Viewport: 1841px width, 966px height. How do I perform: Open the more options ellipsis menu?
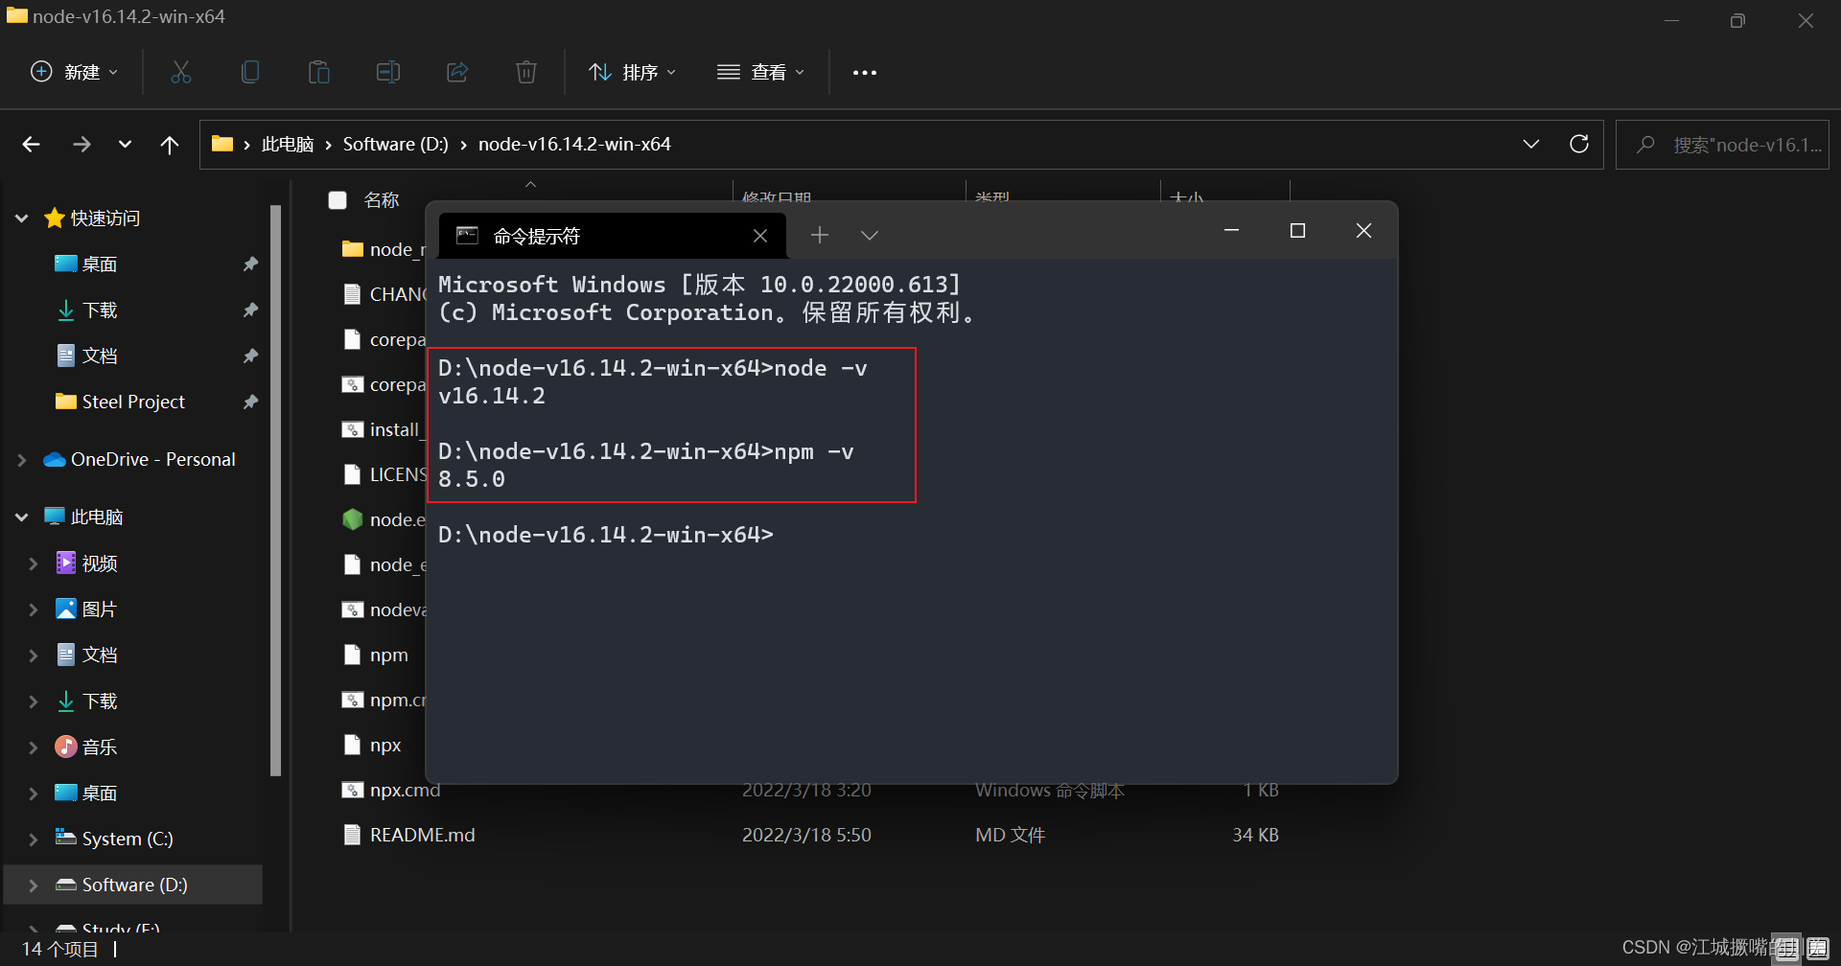(x=865, y=73)
